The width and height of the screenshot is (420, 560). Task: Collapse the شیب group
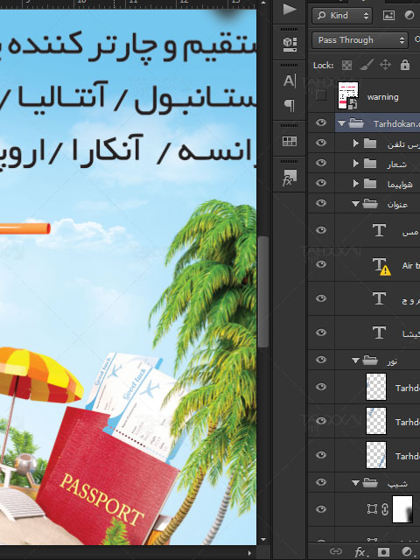[355, 483]
